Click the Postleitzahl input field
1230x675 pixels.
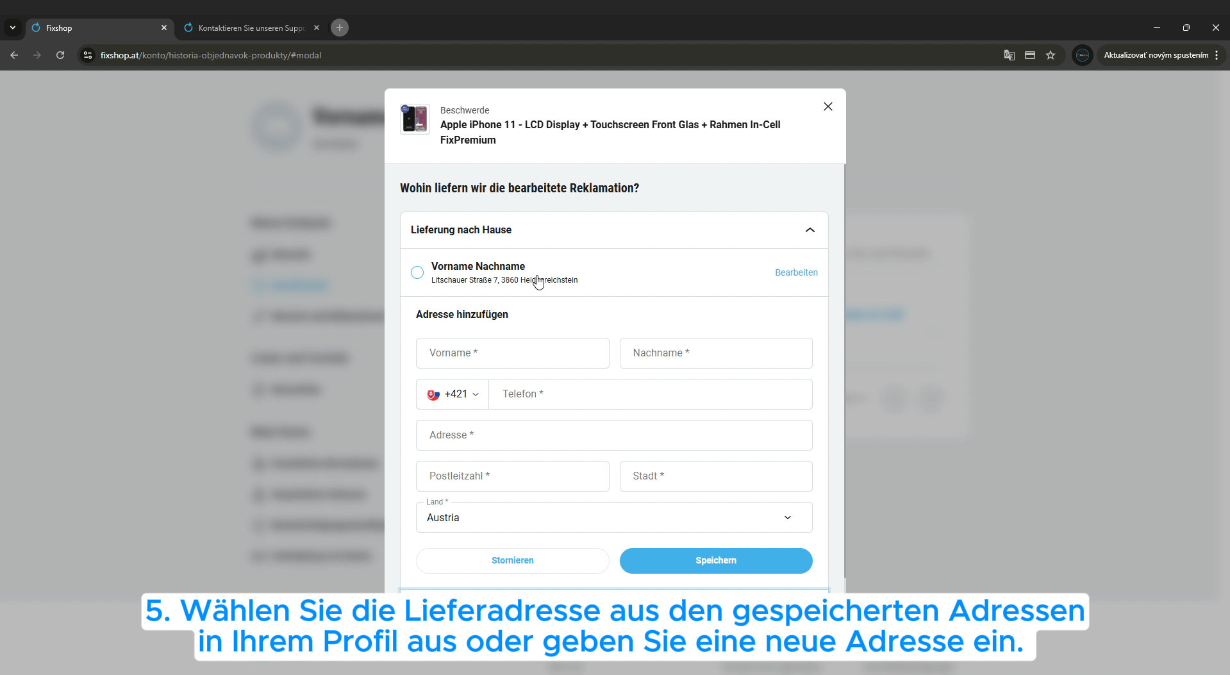point(512,476)
